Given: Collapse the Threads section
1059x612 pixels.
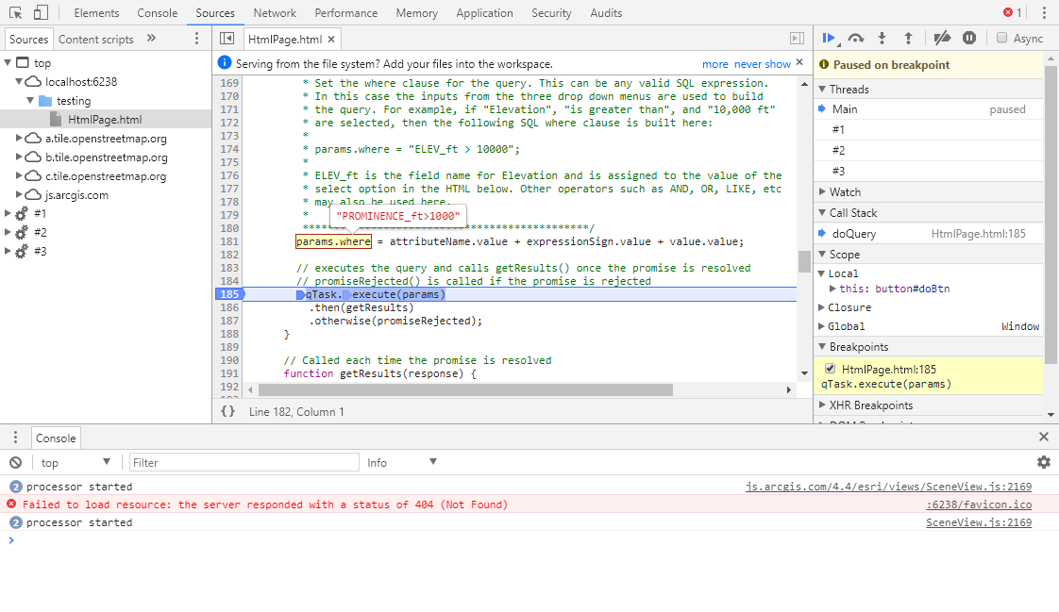Looking at the screenshot, I should [x=822, y=89].
